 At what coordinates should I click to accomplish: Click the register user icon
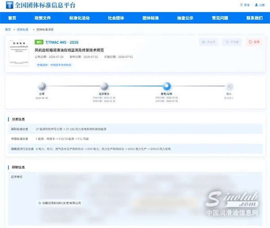coord(256,5)
